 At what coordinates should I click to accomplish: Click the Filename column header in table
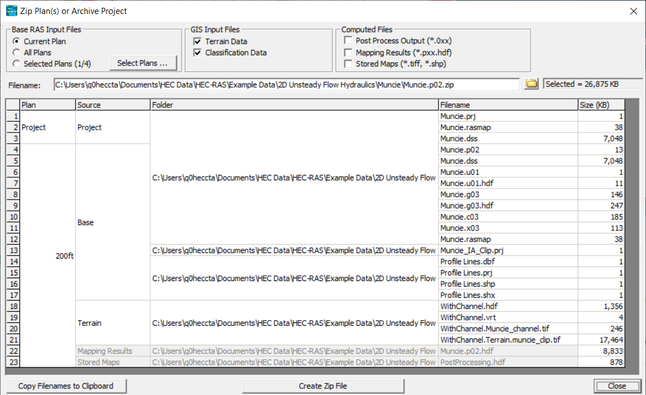(508, 105)
